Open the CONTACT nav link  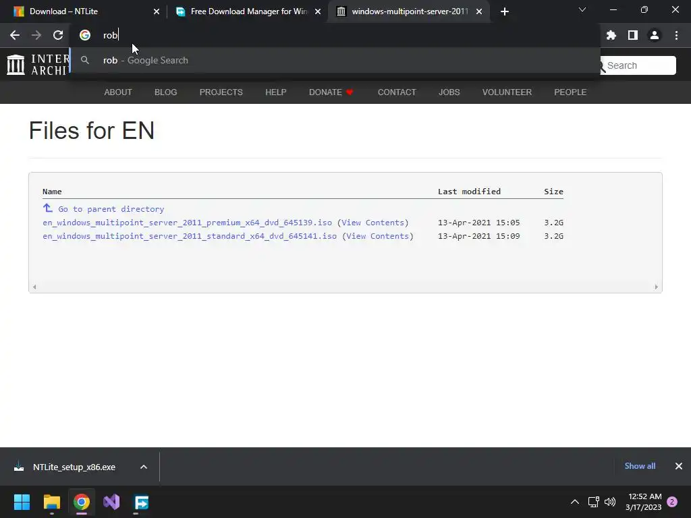click(397, 92)
